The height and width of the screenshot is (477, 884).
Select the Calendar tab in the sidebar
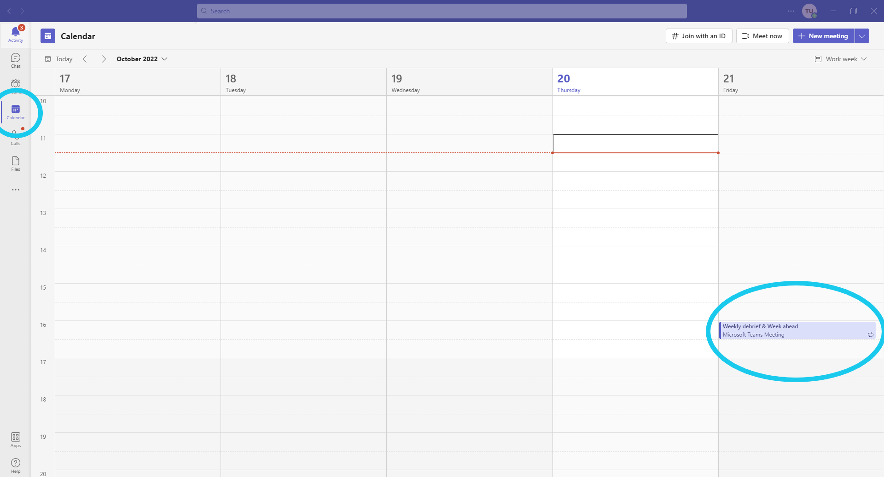coord(15,112)
